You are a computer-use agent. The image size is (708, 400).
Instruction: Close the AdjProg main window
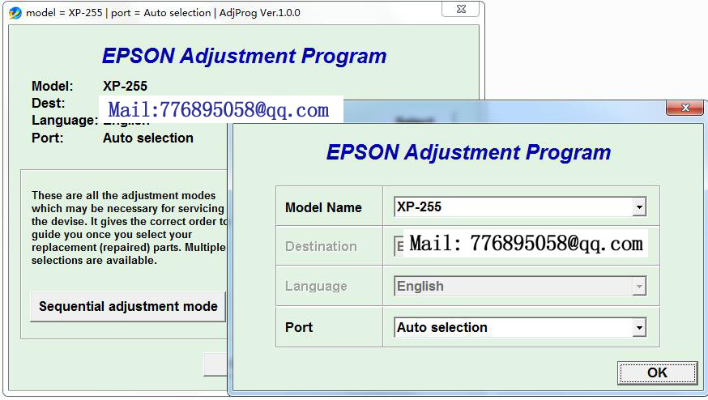click(x=461, y=9)
